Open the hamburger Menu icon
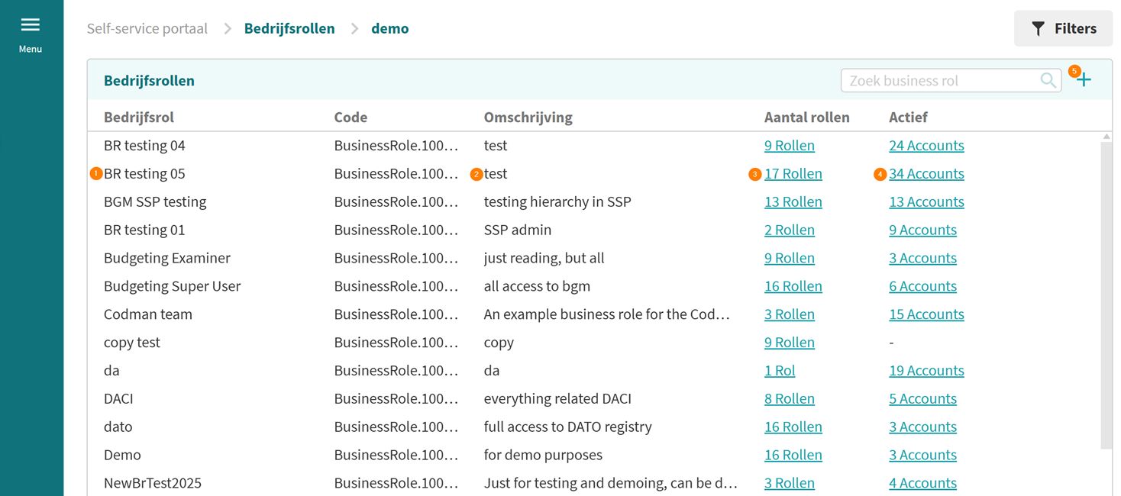1121x496 pixels. pyautogui.click(x=31, y=25)
